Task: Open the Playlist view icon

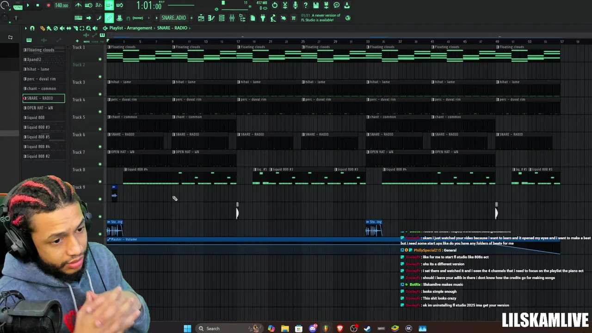Action: (x=201, y=18)
